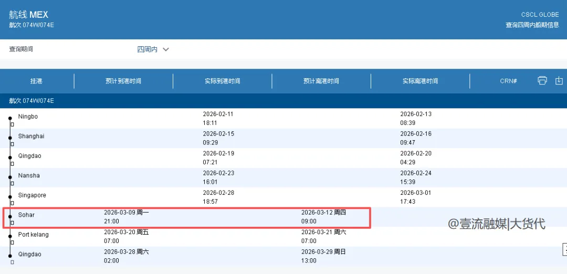567x274 pixels.
Task: Click the 查询期间 label
Action: 21,49
